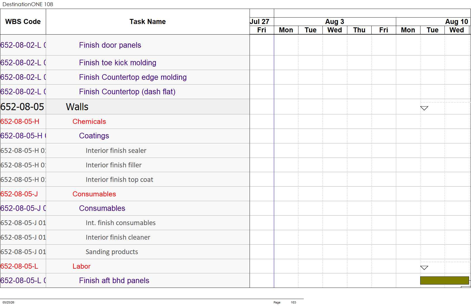Click the 05/25/26 footer date
The height and width of the screenshot is (306, 471).
pos(8,302)
